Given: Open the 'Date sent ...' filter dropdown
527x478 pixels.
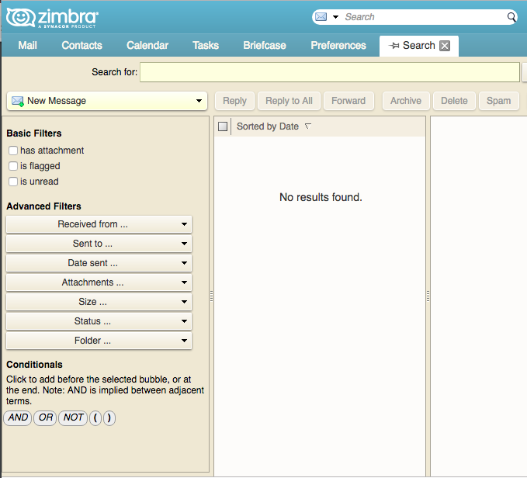Looking at the screenshot, I should (x=99, y=263).
